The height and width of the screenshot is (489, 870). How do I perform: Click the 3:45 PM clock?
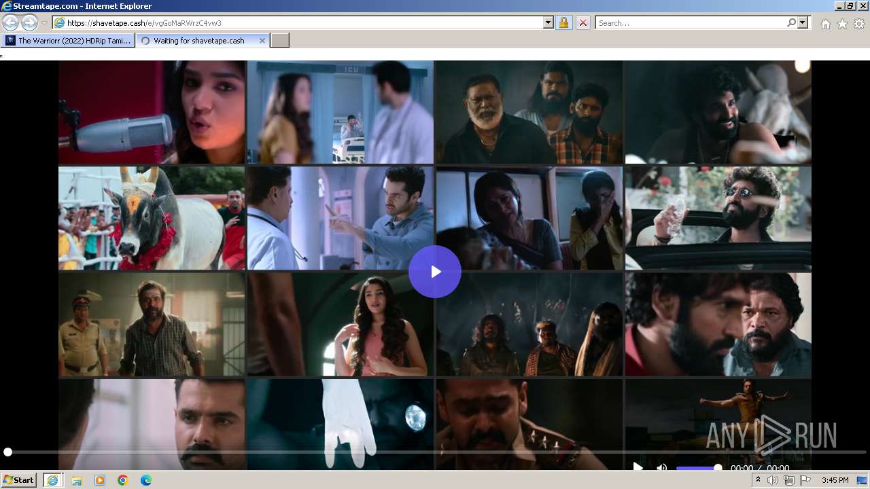click(x=835, y=480)
